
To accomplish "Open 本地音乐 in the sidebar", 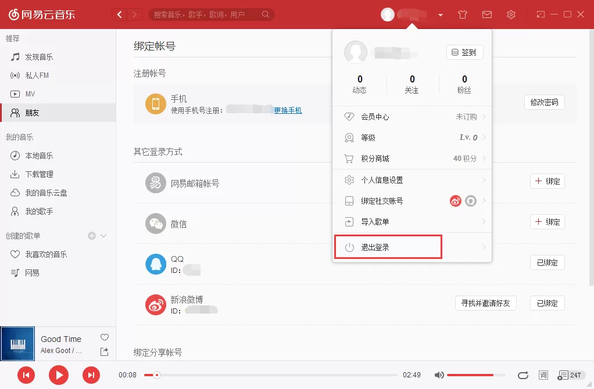I will pyautogui.click(x=58, y=156).
